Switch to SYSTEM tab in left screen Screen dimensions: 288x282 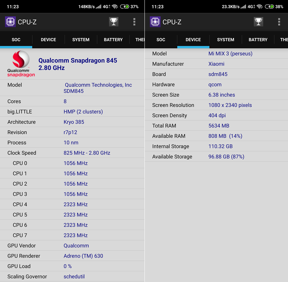coord(81,40)
